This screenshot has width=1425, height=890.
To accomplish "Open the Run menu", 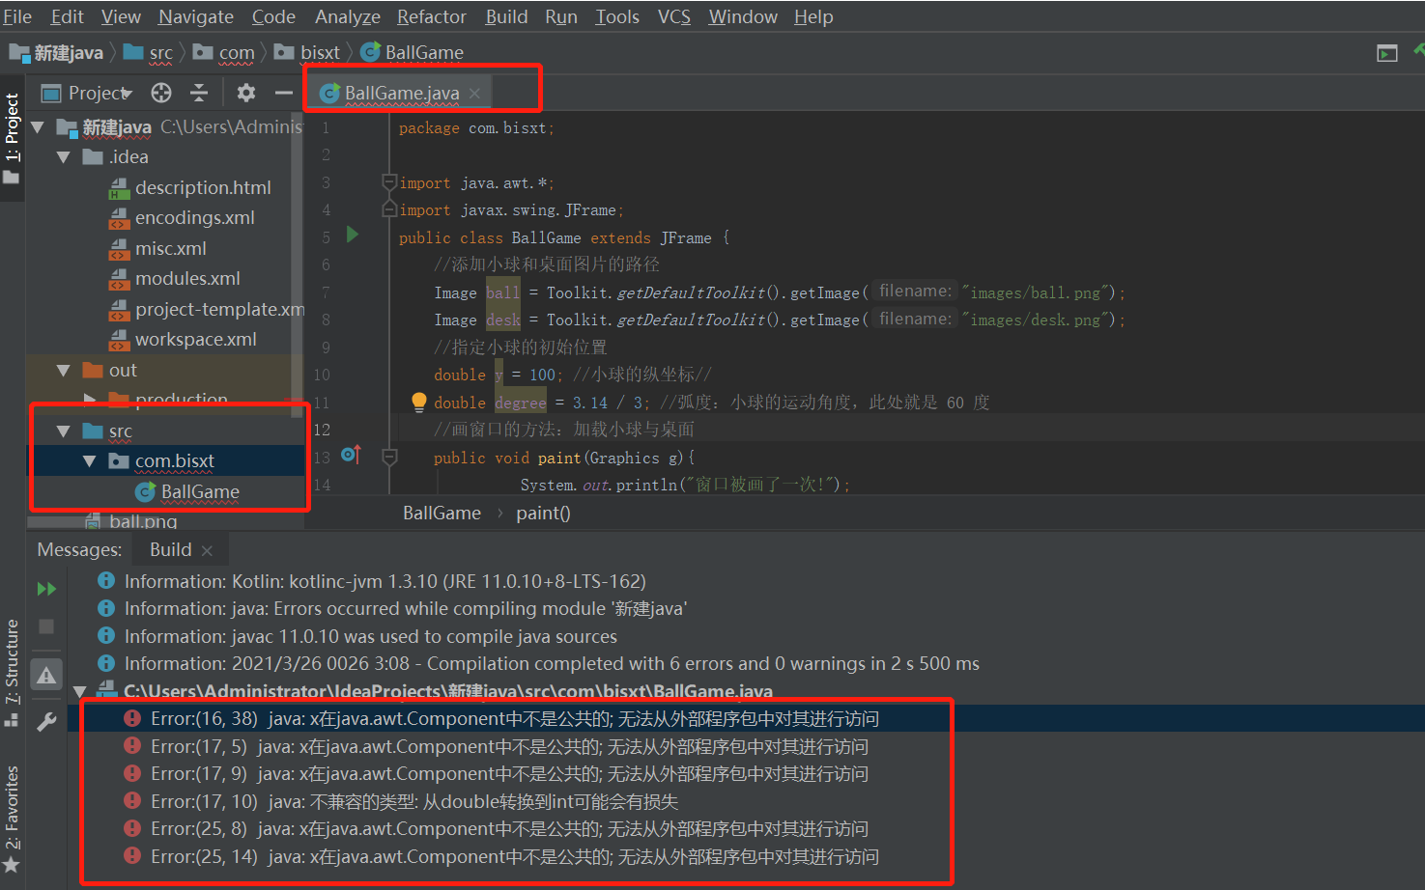I will (x=561, y=16).
